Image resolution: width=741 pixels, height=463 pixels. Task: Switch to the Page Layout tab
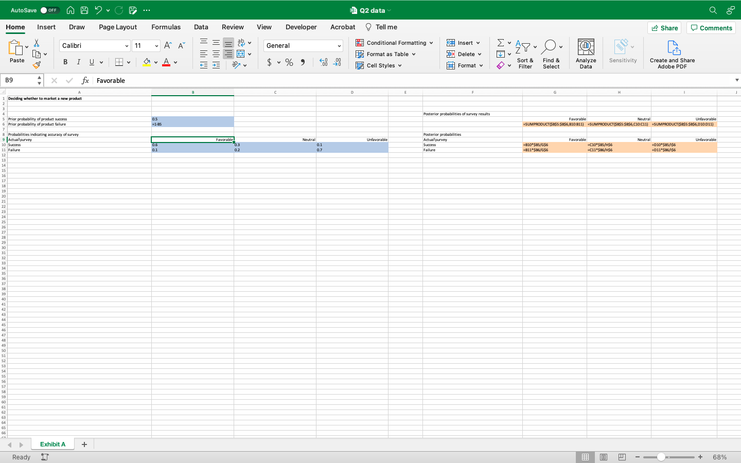[x=118, y=27]
